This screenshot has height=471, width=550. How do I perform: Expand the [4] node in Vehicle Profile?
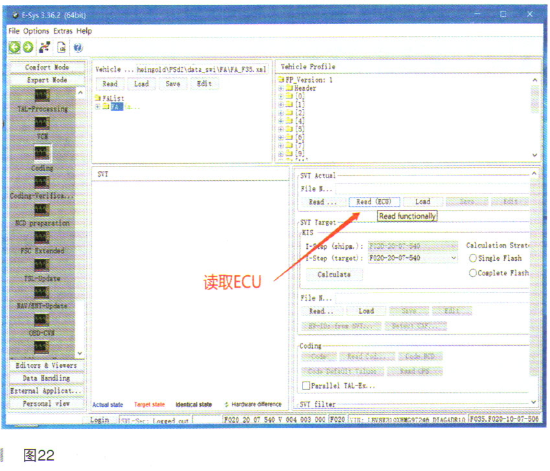click(281, 121)
